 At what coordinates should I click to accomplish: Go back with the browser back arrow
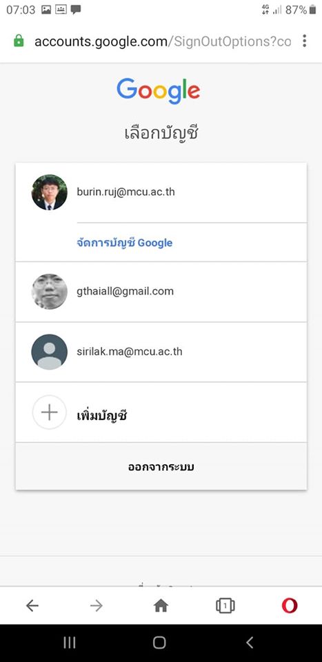point(32,606)
